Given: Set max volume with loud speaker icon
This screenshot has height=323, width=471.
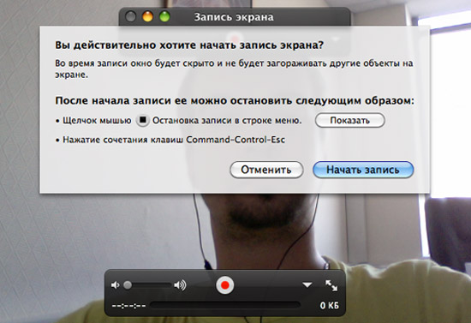Looking at the screenshot, I should [x=180, y=284].
